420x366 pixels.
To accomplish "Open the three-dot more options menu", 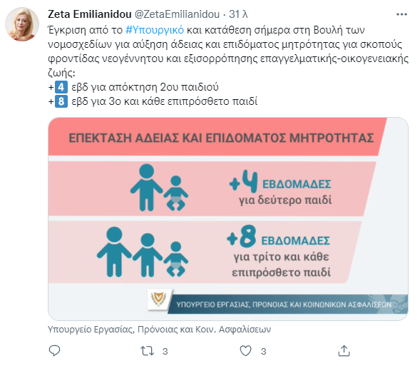I will point(401,14).
